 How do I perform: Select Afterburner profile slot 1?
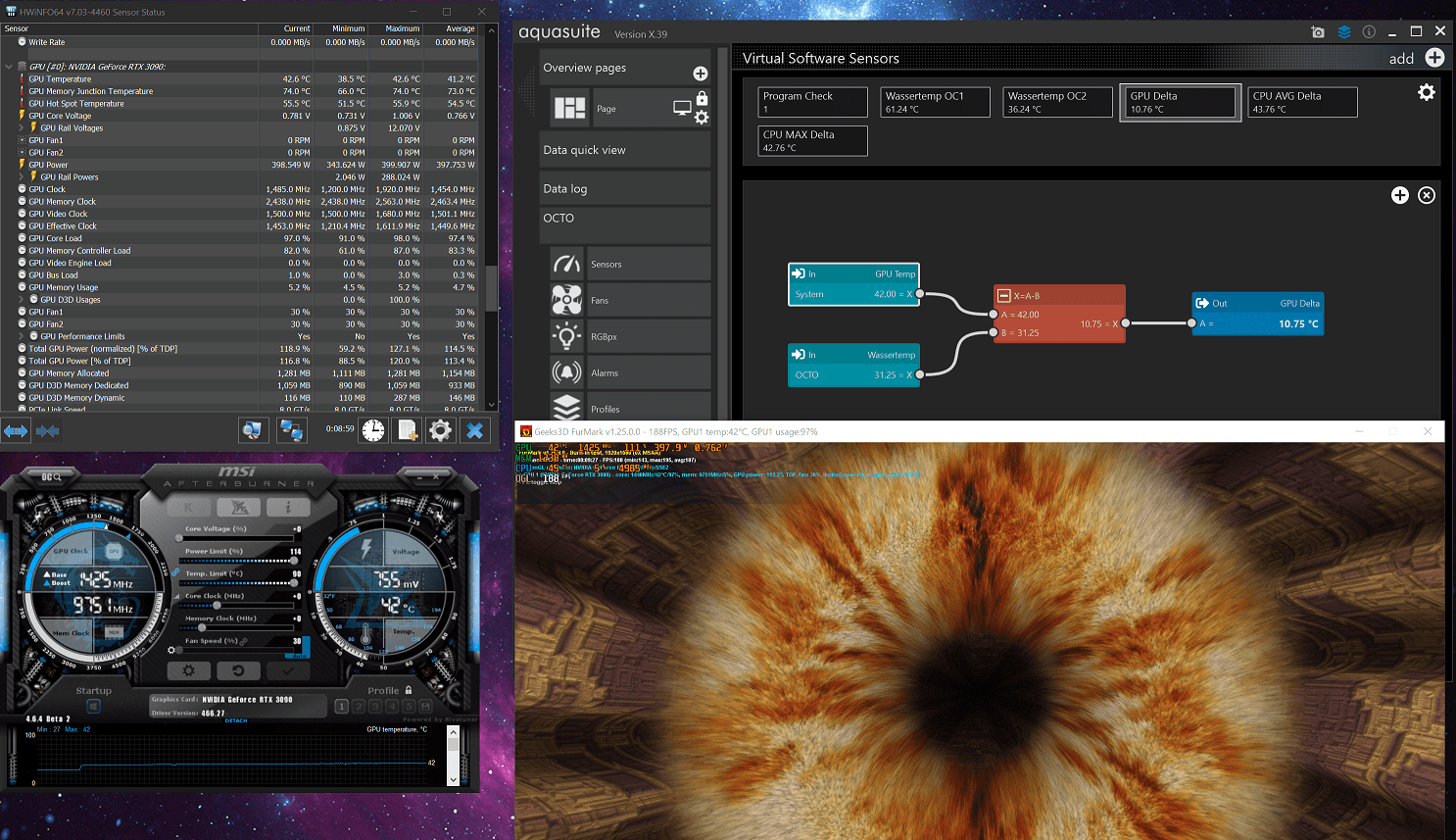coord(341,706)
